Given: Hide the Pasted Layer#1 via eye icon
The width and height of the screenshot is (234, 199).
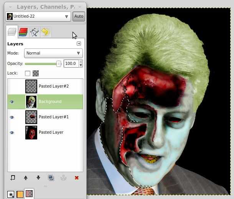Looking at the screenshot, I should click(12, 117).
